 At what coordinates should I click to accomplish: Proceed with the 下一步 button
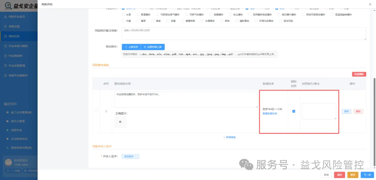pyautogui.click(x=367, y=175)
